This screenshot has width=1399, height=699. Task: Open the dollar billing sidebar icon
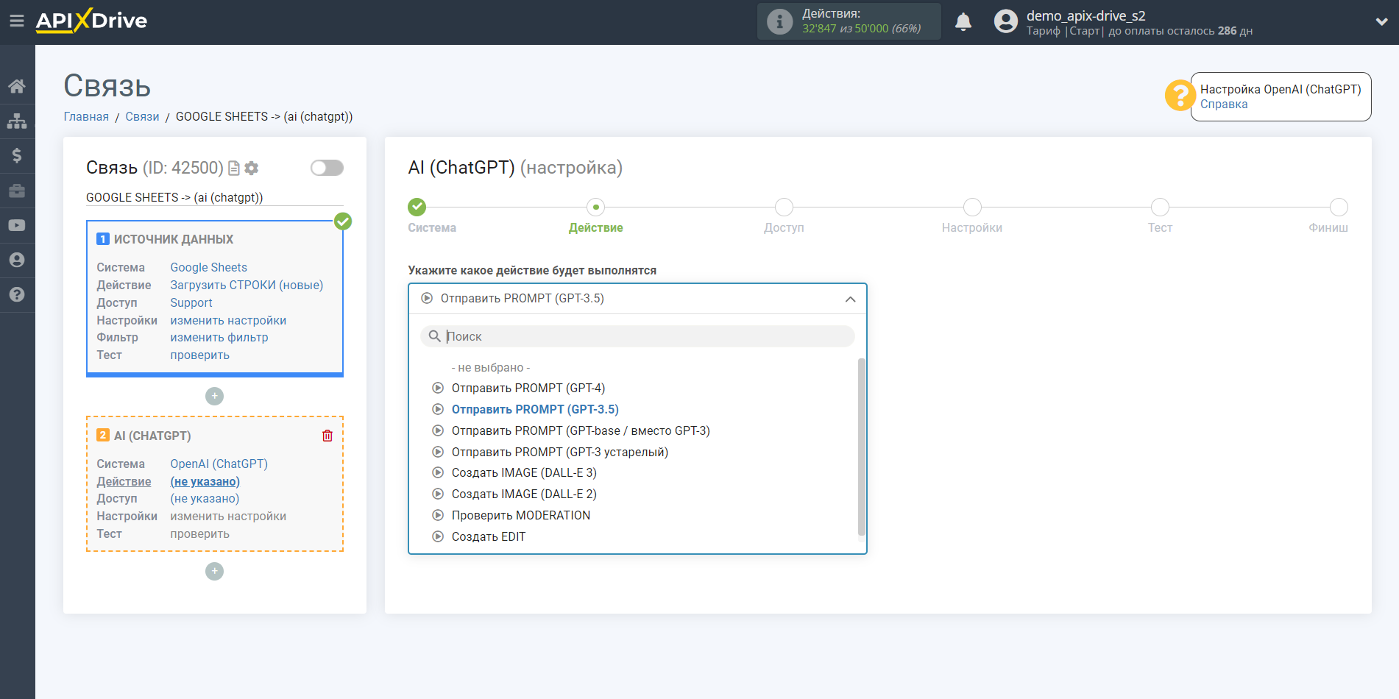click(17, 155)
